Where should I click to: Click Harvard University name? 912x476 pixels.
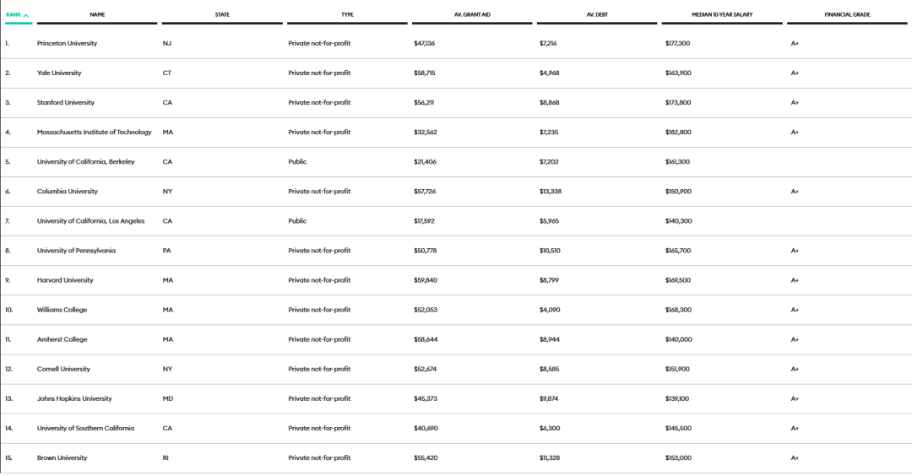point(65,280)
